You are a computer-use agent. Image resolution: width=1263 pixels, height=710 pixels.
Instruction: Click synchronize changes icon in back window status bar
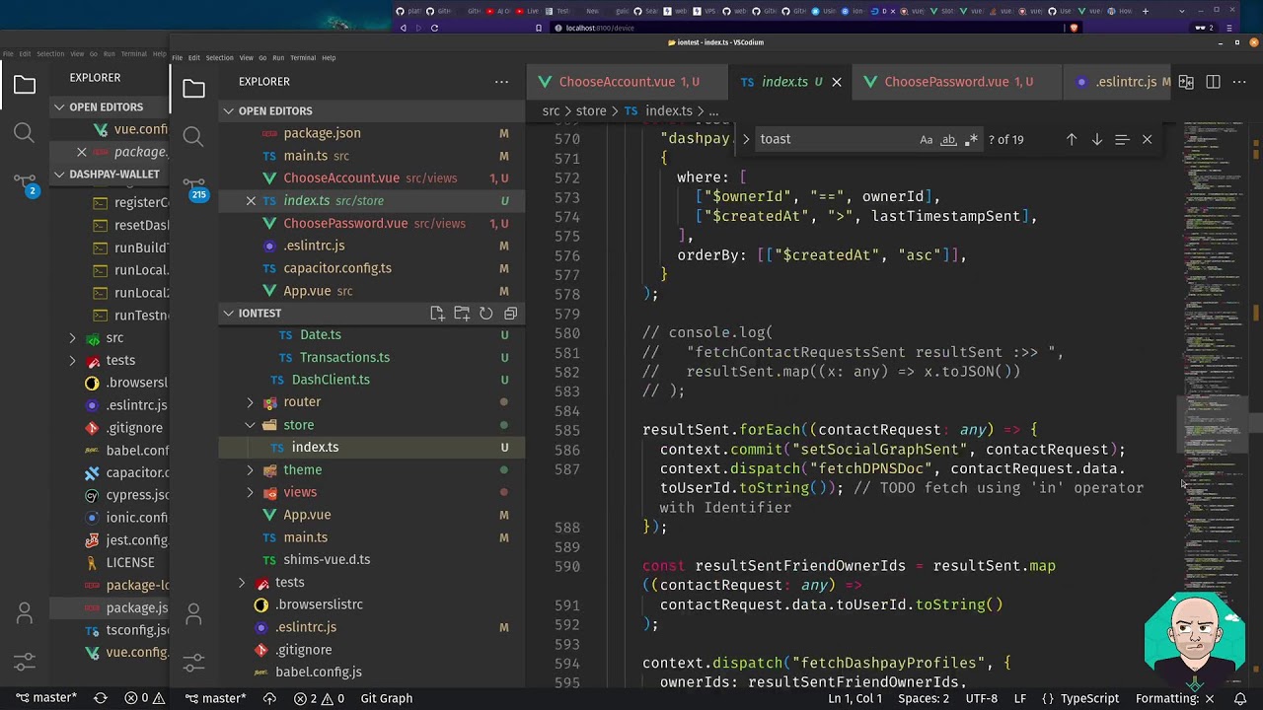tap(100, 698)
